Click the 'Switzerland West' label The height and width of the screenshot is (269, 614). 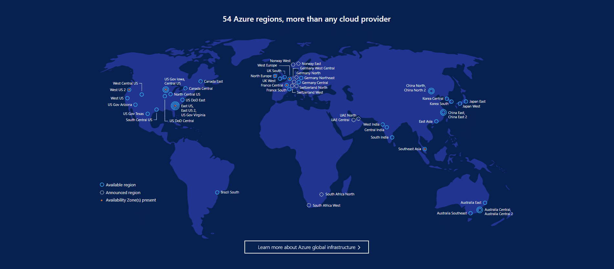click(x=310, y=92)
